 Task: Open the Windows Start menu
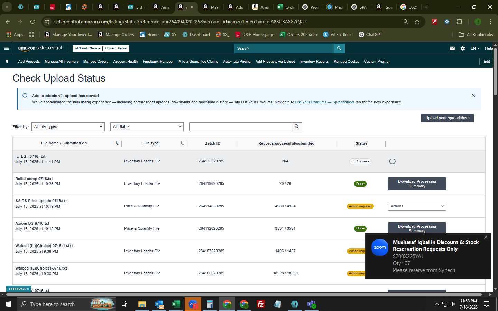(8, 304)
